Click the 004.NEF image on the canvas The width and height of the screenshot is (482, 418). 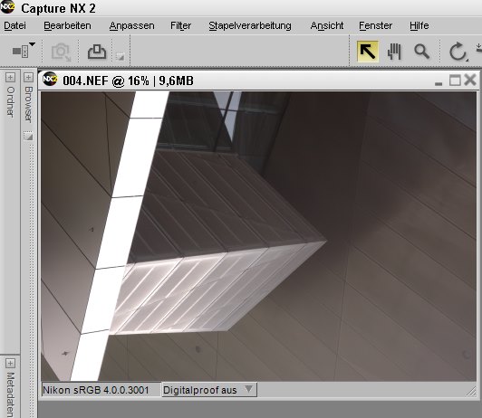click(258, 236)
